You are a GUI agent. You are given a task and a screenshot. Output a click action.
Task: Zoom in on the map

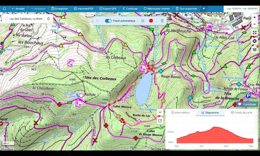tap(255, 17)
